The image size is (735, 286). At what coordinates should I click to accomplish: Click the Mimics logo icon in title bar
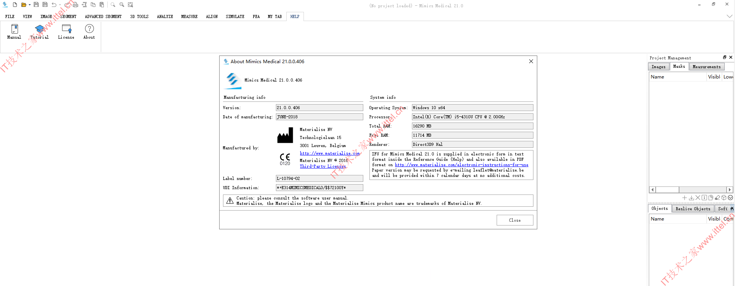[x=5, y=5]
